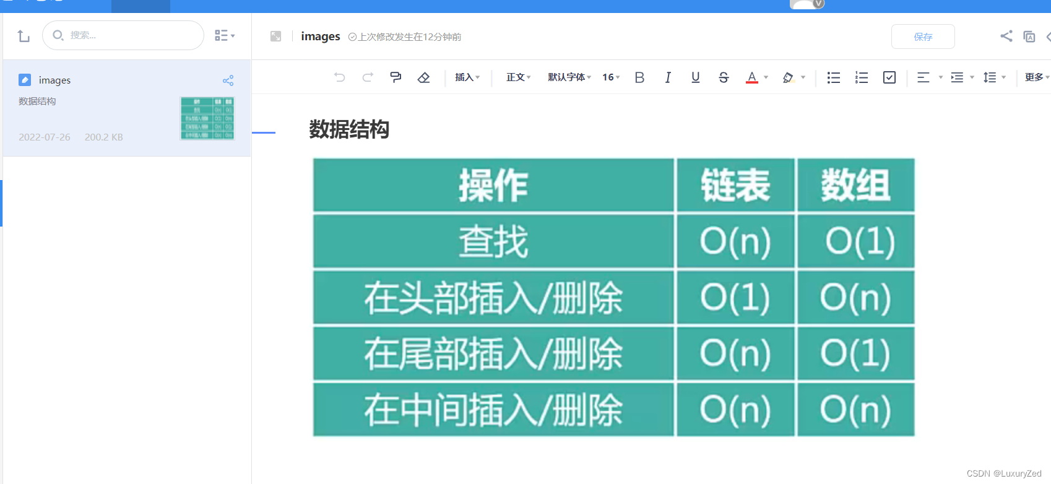This screenshot has height=484, width=1051.
Task: Apply the red font color
Action: 752,77
